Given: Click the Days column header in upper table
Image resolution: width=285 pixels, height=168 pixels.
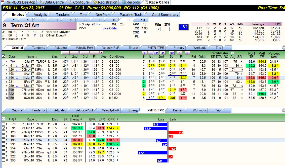Looking at the screenshot, I should click(x=12, y=57).
